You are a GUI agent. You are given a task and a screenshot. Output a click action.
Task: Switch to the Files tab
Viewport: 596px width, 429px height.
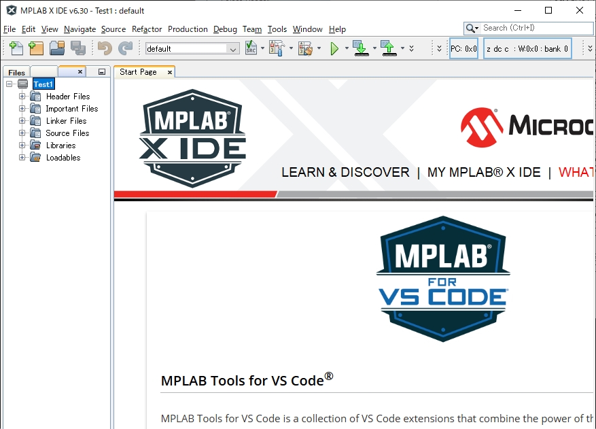17,73
